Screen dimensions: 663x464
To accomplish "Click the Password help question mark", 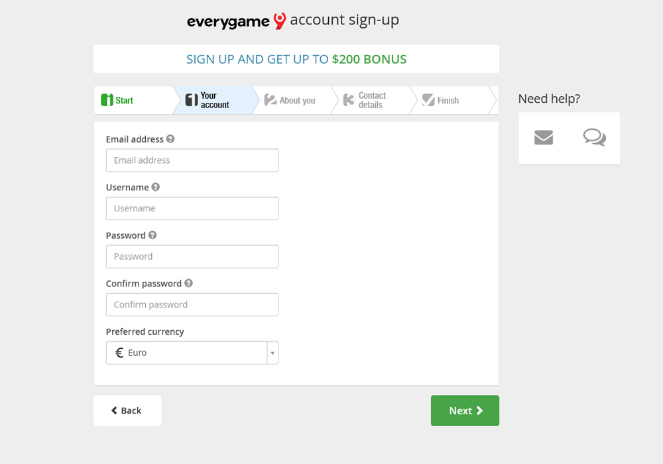I will [x=152, y=235].
